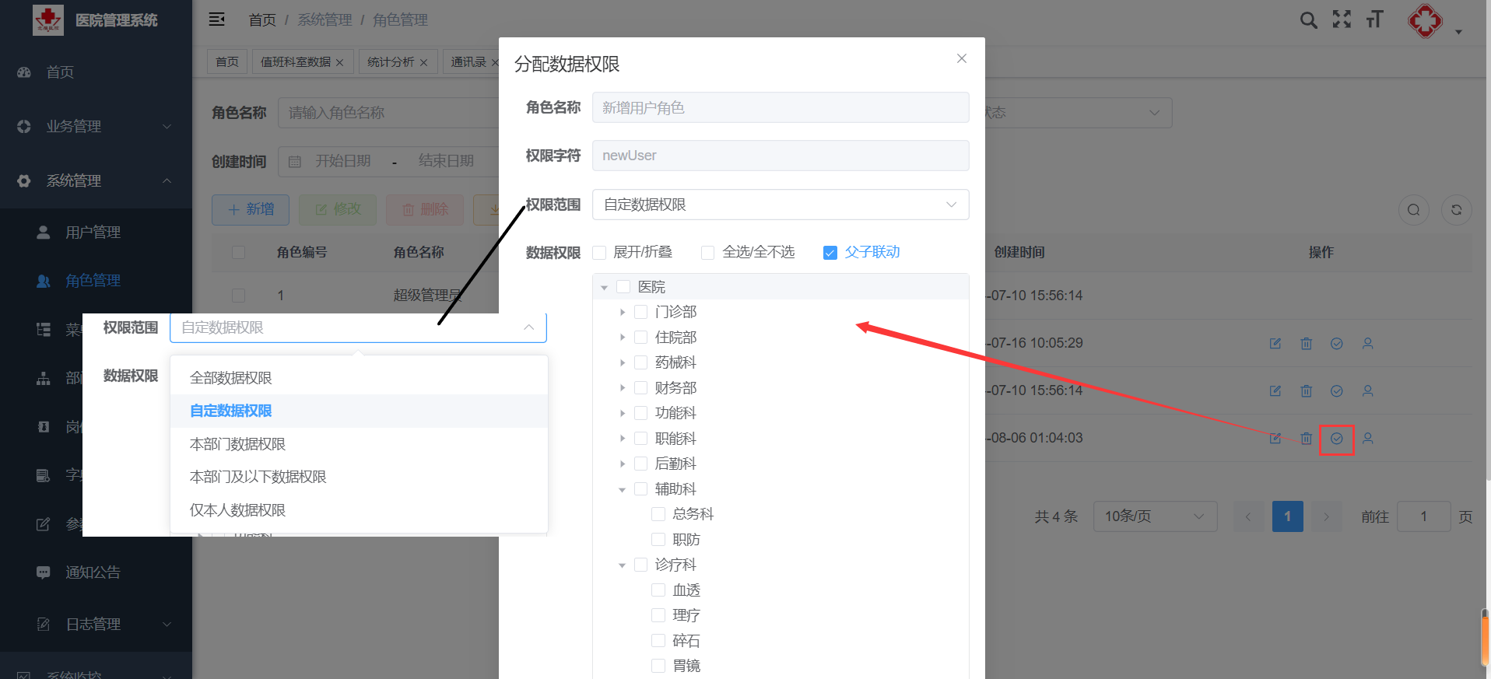
Task: Click the assign user icon in 01:04:03 row
Action: (1367, 439)
